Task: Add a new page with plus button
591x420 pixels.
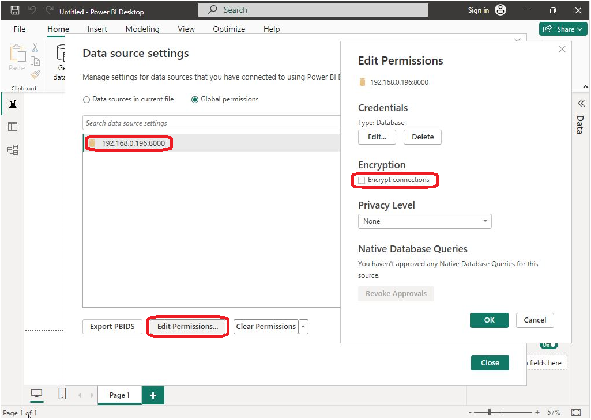Action: (153, 395)
